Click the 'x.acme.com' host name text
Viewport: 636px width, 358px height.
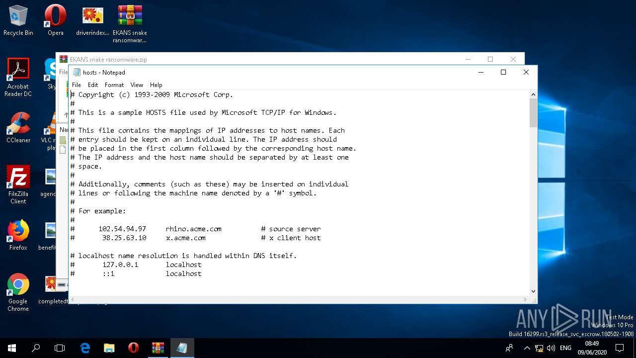tap(186, 238)
